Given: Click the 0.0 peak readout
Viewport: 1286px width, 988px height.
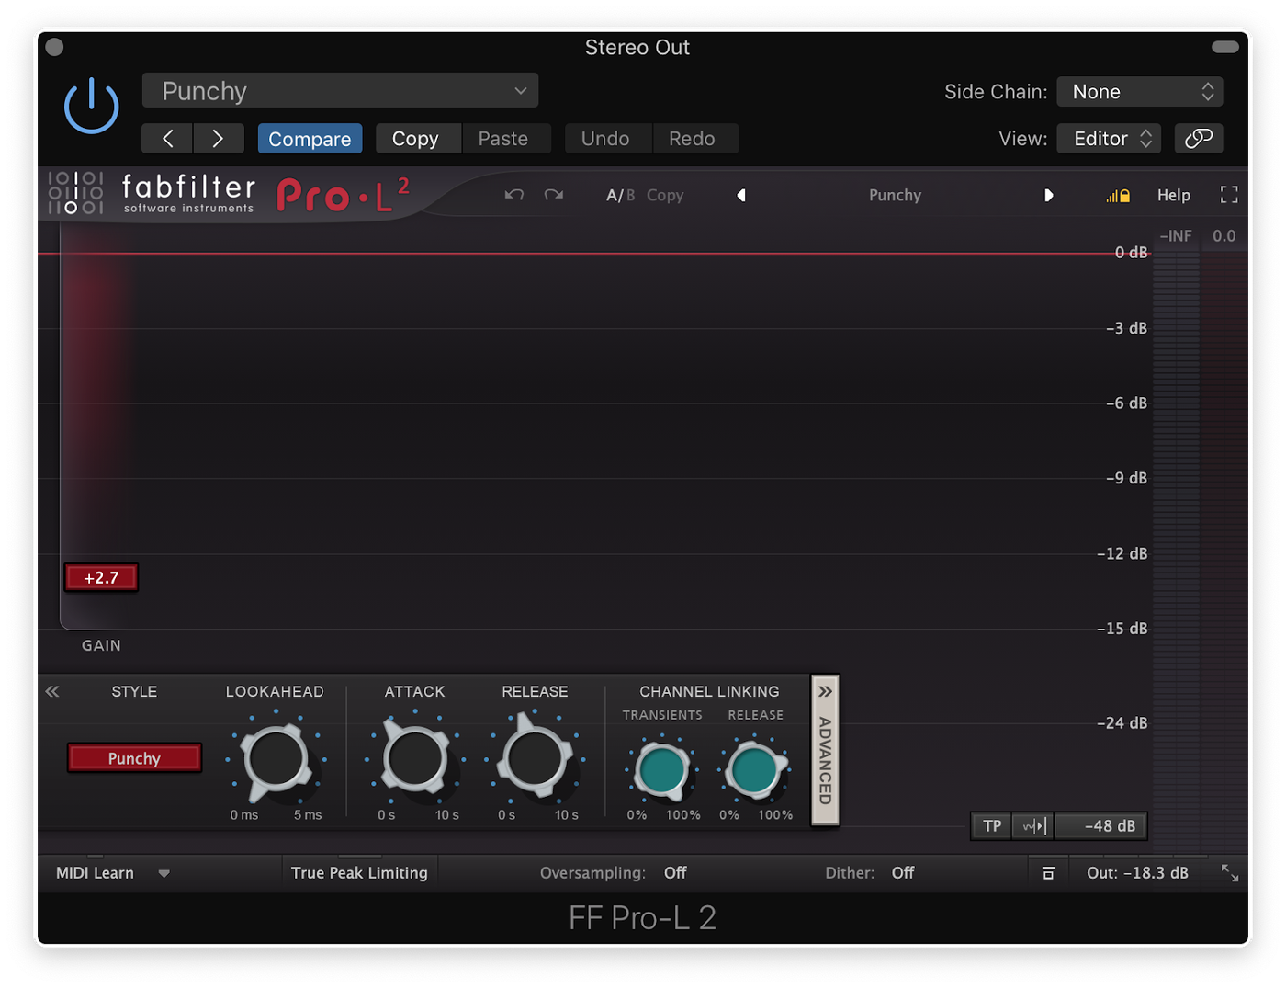Looking at the screenshot, I should coord(1224,236).
